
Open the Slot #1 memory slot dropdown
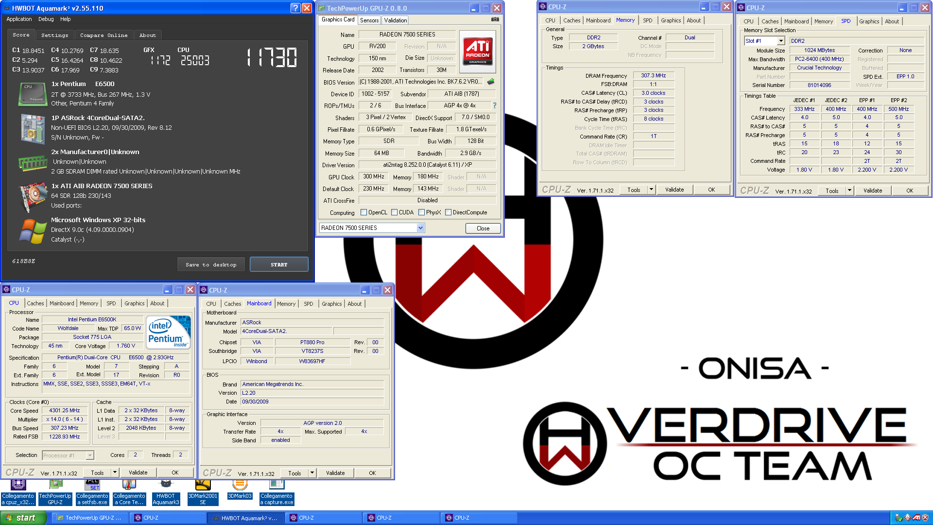[x=781, y=41]
